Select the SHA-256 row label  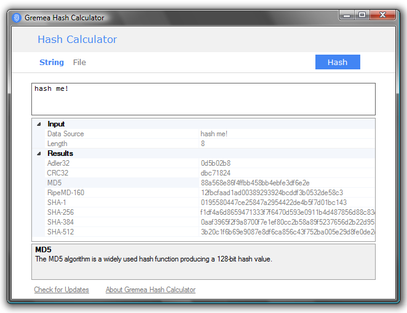point(60,212)
